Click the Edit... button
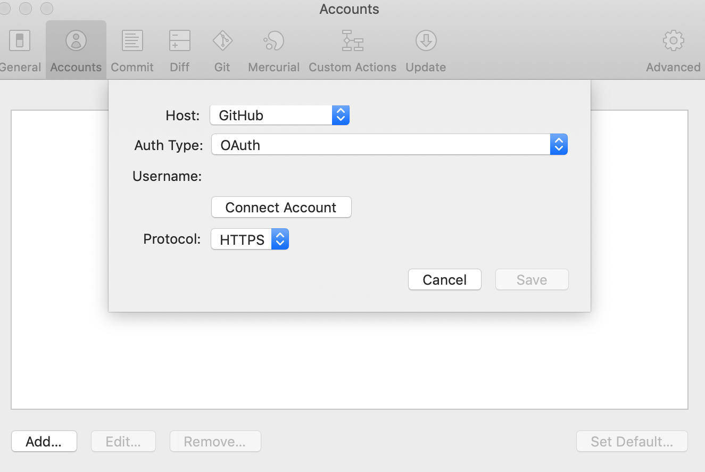The image size is (705, 472). [123, 442]
